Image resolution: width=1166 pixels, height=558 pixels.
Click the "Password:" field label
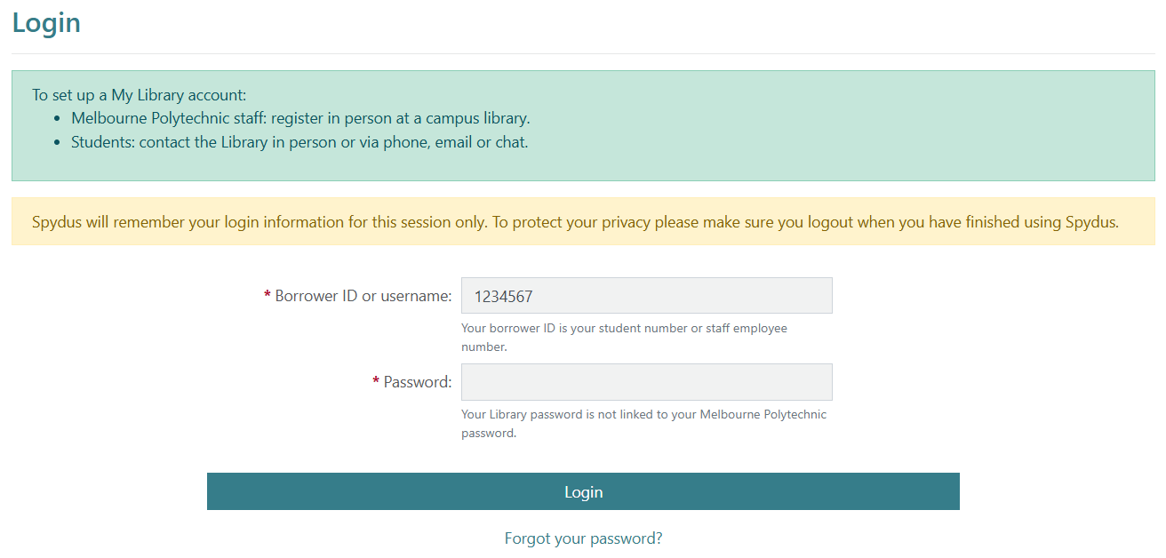418,382
